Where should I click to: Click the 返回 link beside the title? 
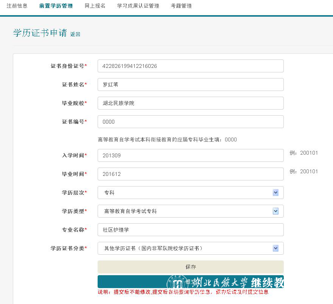click(x=75, y=34)
